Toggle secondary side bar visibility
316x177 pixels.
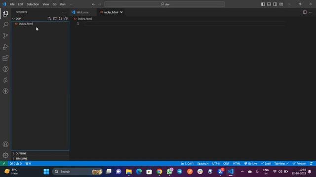275,4
